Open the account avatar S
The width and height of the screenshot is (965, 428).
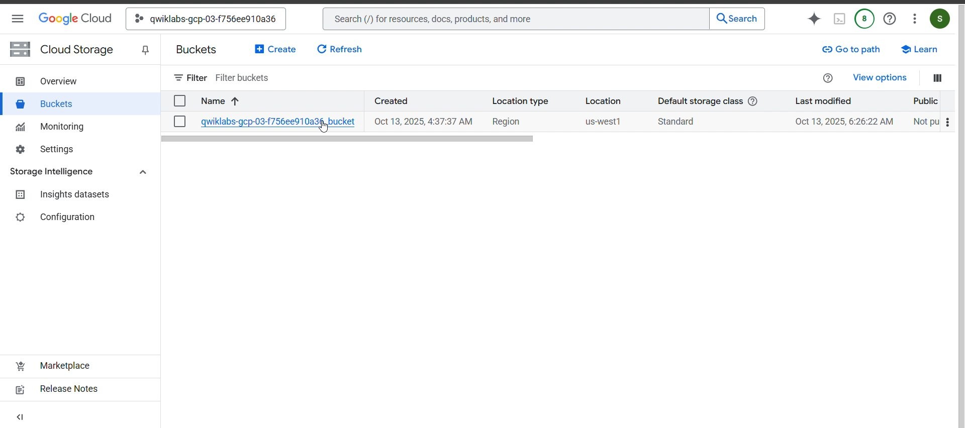(x=940, y=19)
